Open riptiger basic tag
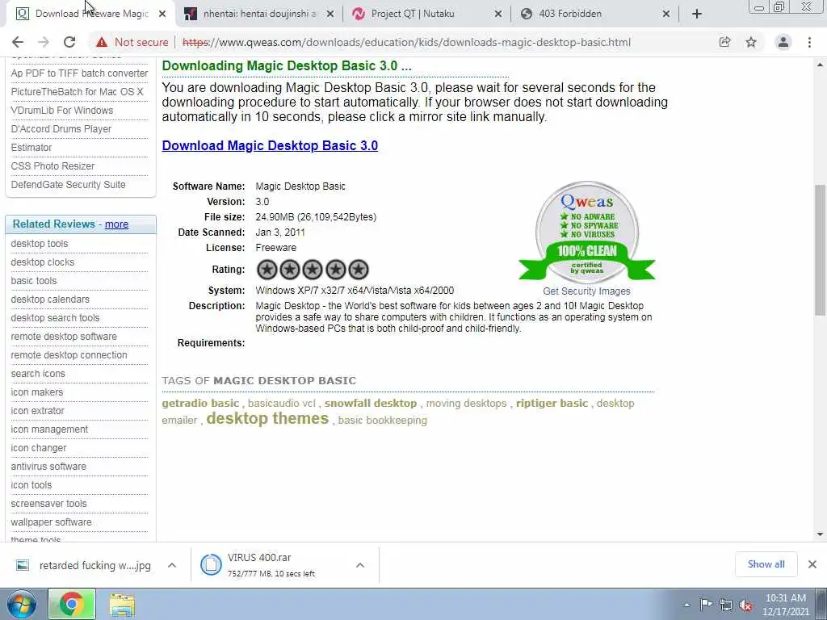This screenshot has width=827, height=620. click(x=552, y=404)
